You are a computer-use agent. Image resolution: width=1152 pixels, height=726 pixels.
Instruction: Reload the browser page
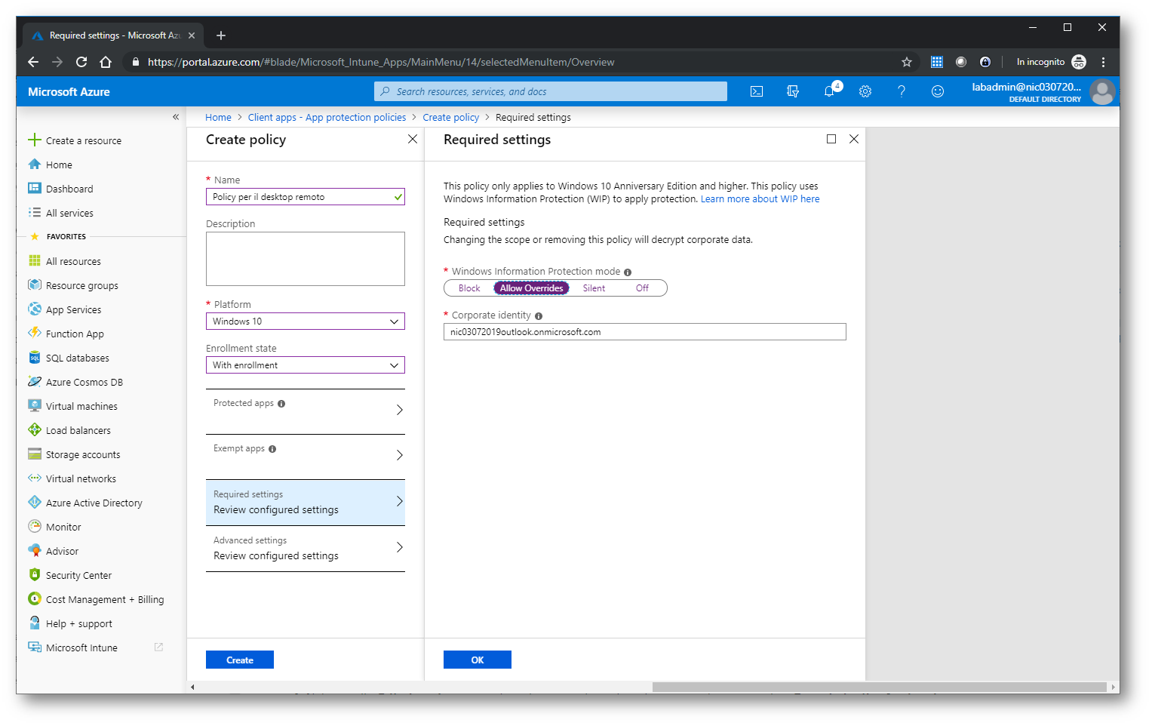pyautogui.click(x=81, y=62)
